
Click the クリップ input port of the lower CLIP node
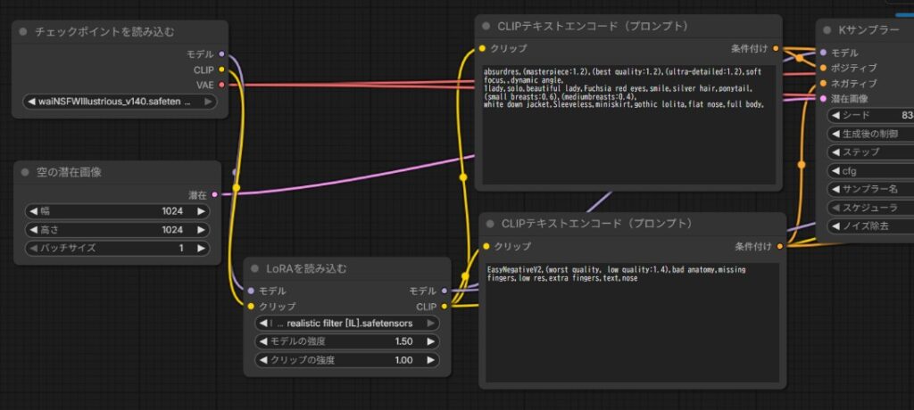(x=486, y=246)
